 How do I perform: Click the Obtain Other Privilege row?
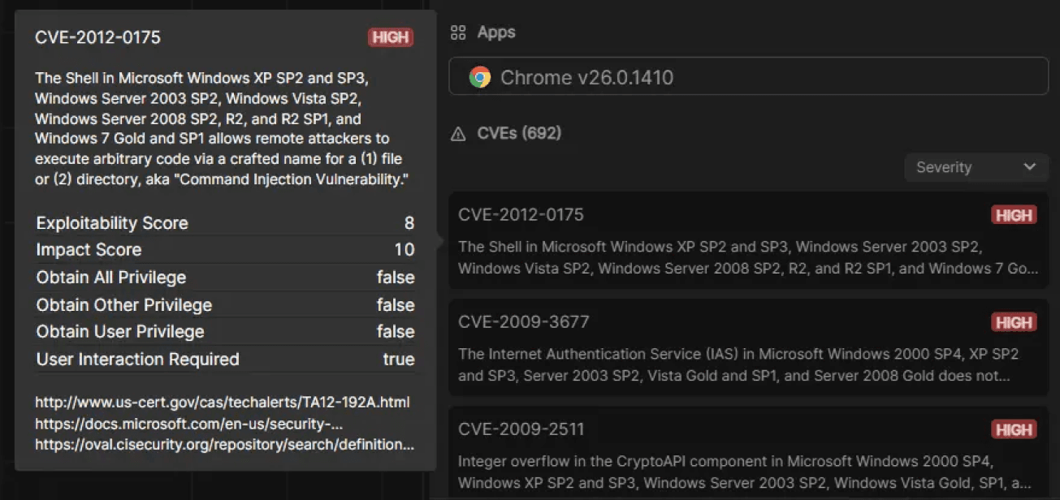pos(225,305)
